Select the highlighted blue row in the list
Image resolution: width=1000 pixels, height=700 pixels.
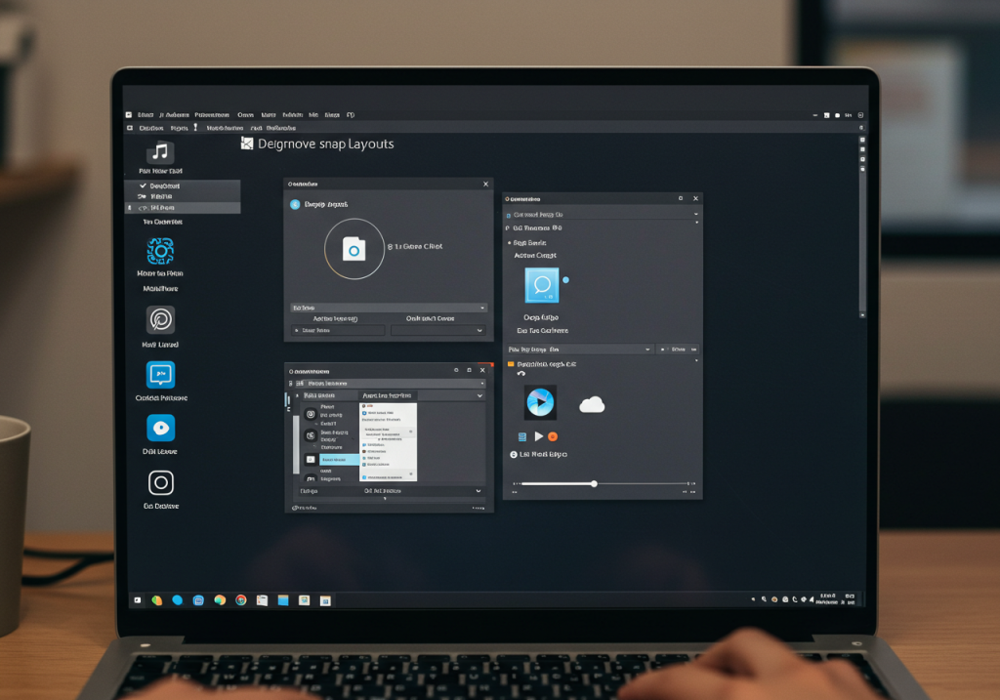pos(334,459)
